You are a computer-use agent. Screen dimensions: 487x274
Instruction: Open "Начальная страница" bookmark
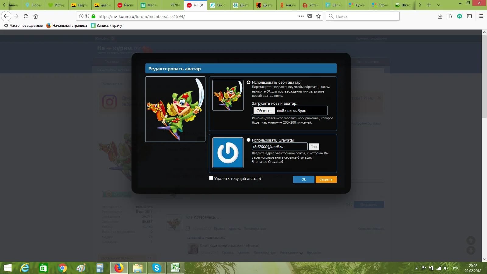[x=67, y=26]
